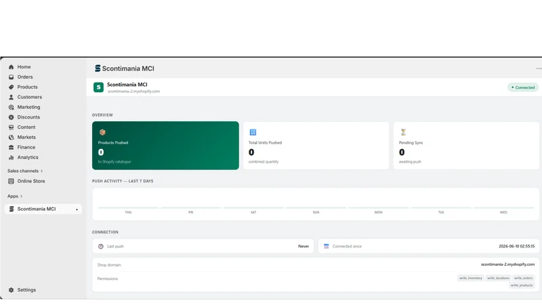Image resolution: width=542 pixels, height=305 pixels.
Task: Open the Content menu item
Action: 26,127
